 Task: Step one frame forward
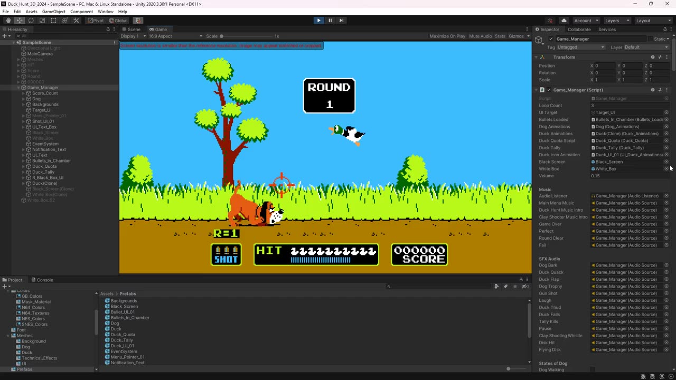(x=341, y=21)
